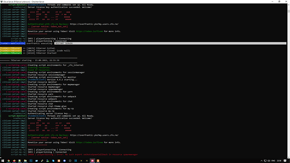
Task: Open Firefox from the taskbar
Action: tap(14, 161)
